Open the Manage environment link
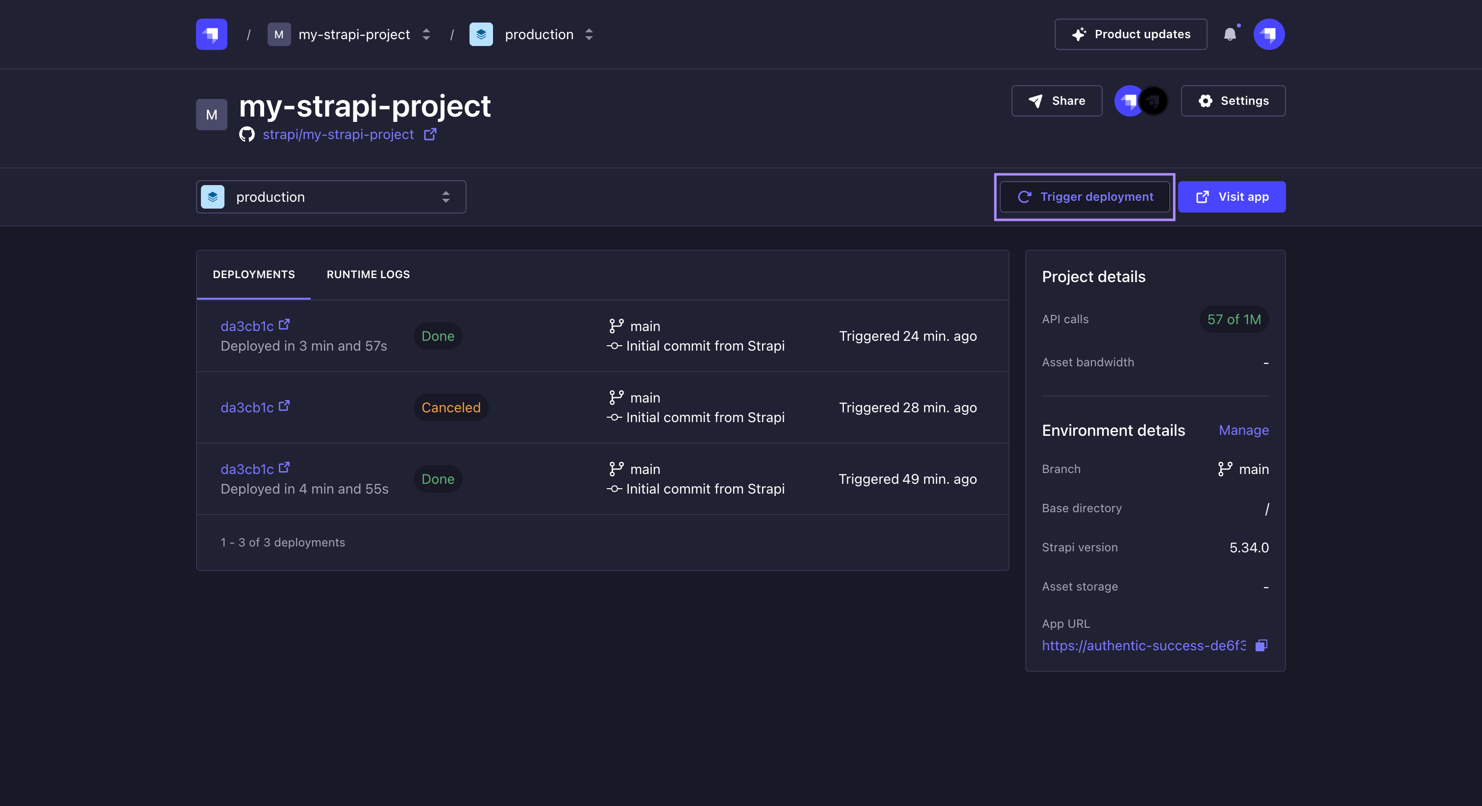 pyautogui.click(x=1243, y=430)
